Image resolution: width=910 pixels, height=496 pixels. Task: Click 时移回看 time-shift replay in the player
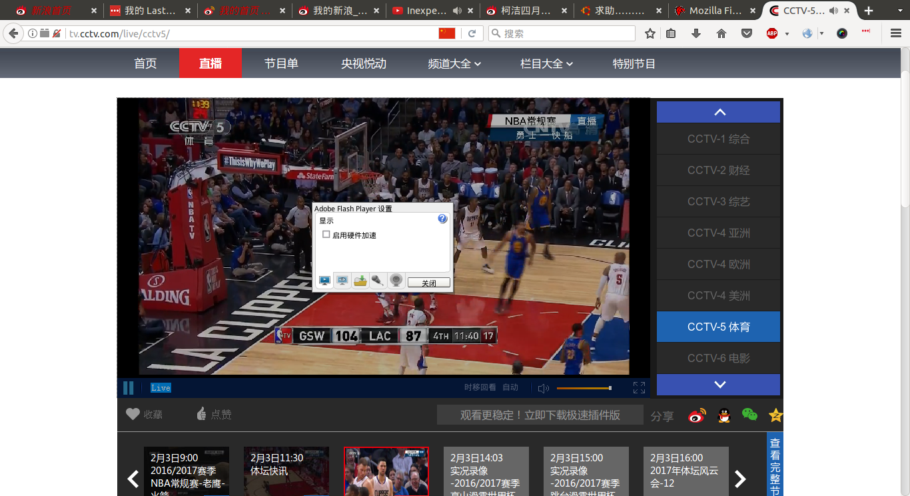480,387
